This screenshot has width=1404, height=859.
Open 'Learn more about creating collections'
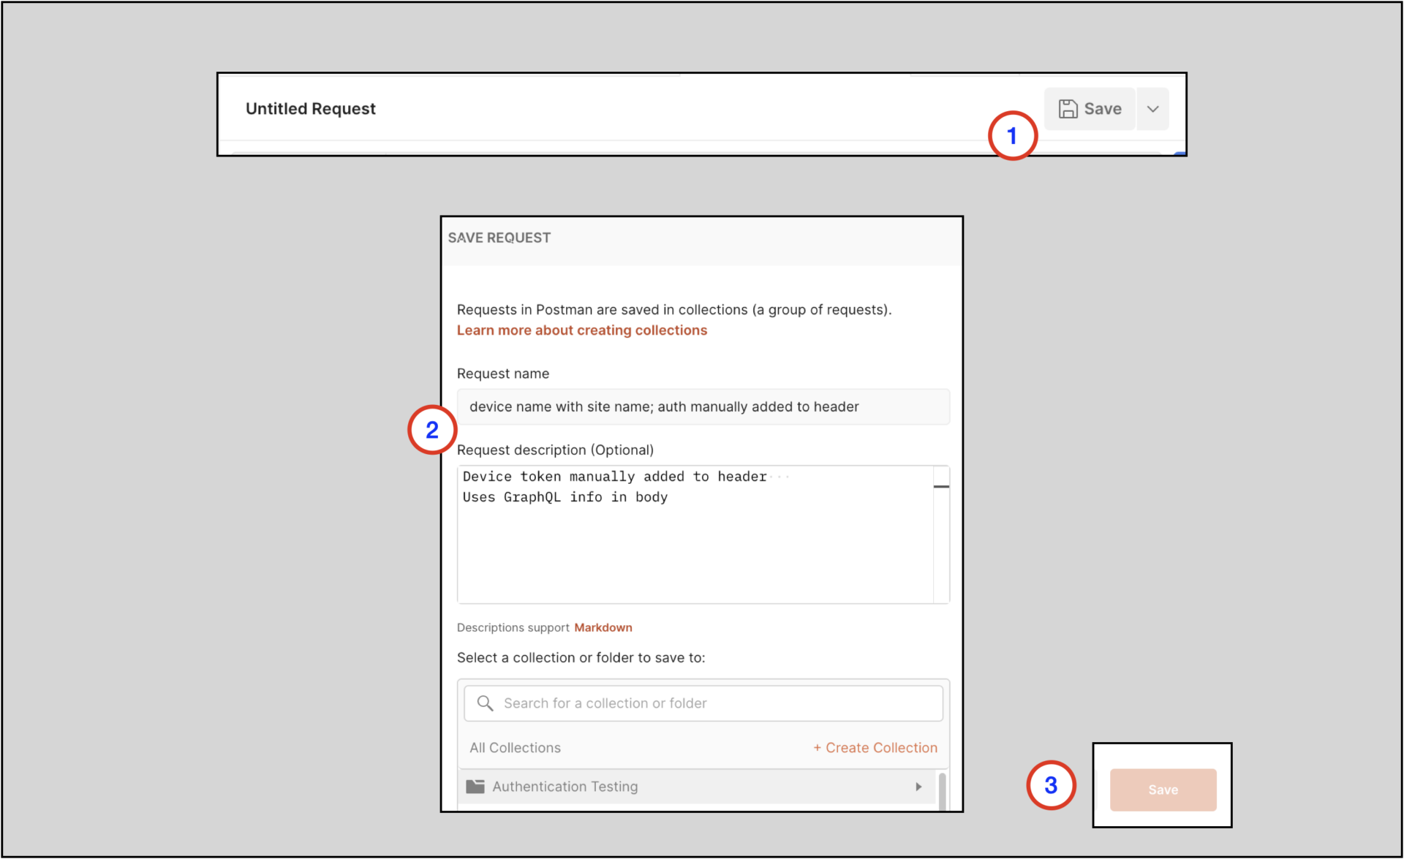click(x=581, y=330)
